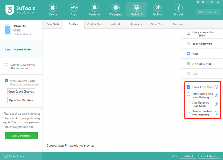This screenshot has height=160, width=223.
Task: Open the Jailbreak tab
Action: (115, 24)
